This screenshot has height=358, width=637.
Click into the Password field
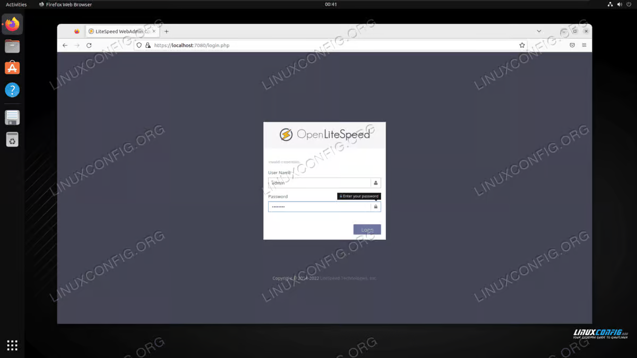click(x=319, y=207)
